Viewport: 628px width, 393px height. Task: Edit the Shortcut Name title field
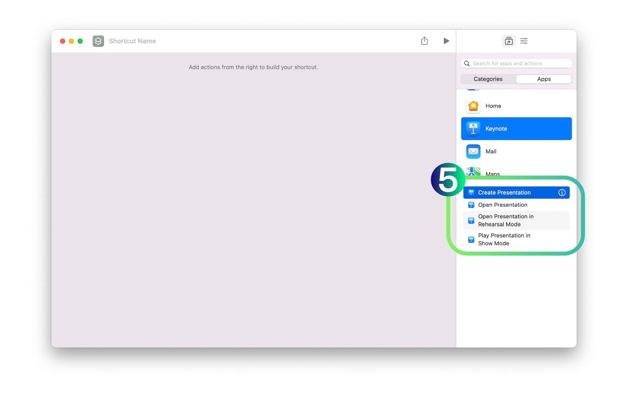(x=132, y=41)
